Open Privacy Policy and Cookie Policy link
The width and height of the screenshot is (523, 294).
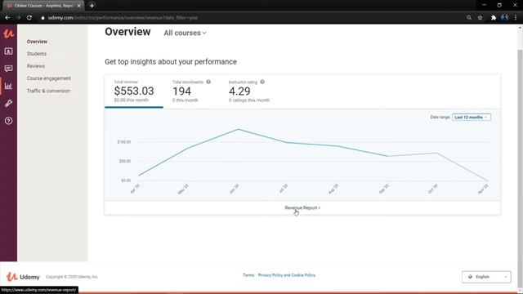287,275
